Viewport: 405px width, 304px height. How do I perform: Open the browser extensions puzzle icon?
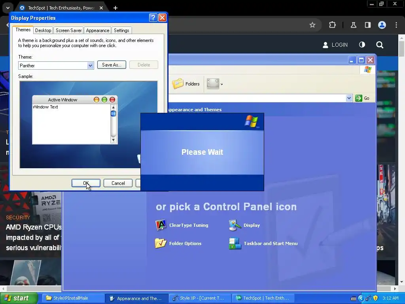(332, 25)
